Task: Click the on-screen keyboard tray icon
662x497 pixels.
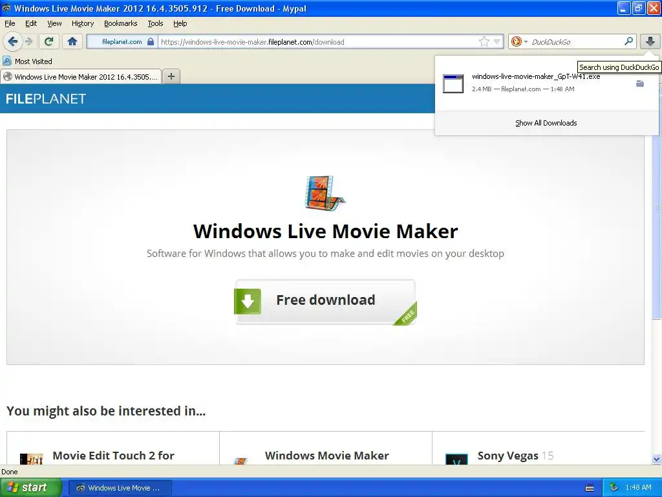Action: (590, 488)
